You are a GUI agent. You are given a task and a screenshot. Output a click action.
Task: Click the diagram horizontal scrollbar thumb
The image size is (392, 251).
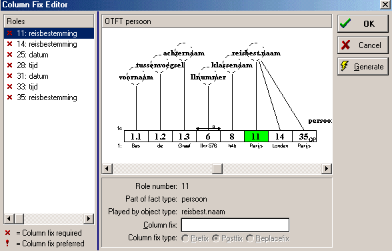coord(217,169)
